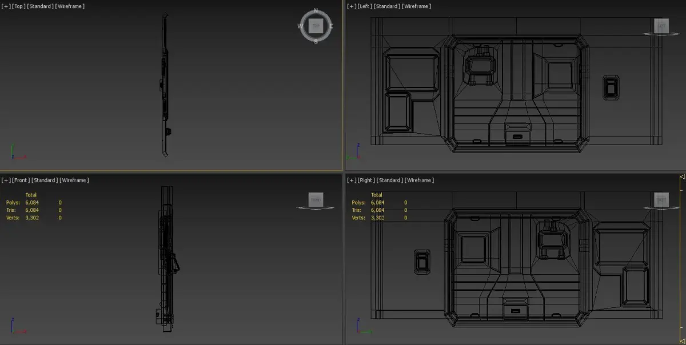Open the [Right] point-of-view viewport menu
Image resolution: width=686 pixels, height=345 pixels.
tap(366, 180)
